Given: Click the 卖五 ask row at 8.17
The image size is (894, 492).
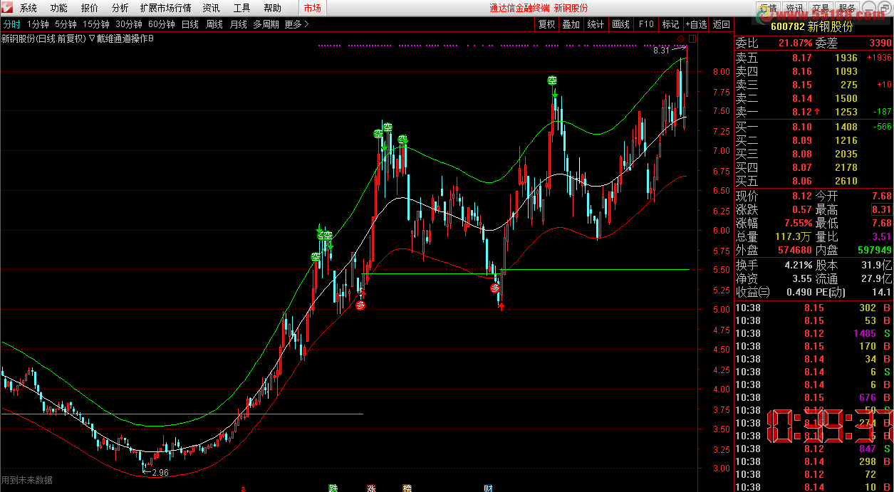Looking at the screenshot, I should (x=814, y=58).
